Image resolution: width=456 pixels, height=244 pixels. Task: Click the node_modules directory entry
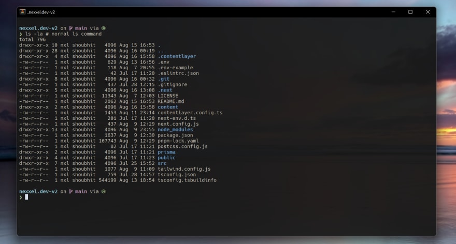click(175, 129)
